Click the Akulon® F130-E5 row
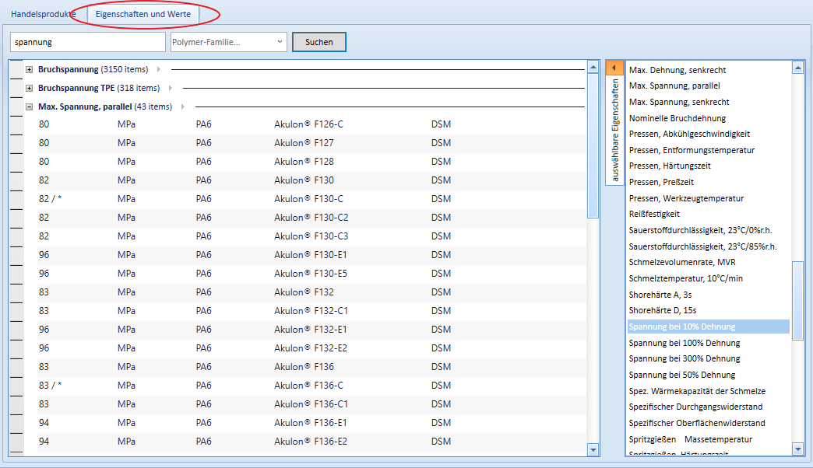The width and height of the screenshot is (813, 468). tap(311, 274)
